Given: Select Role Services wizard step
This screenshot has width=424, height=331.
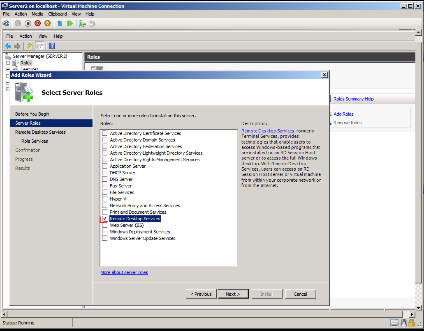Looking at the screenshot, I should click(x=35, y=141).
